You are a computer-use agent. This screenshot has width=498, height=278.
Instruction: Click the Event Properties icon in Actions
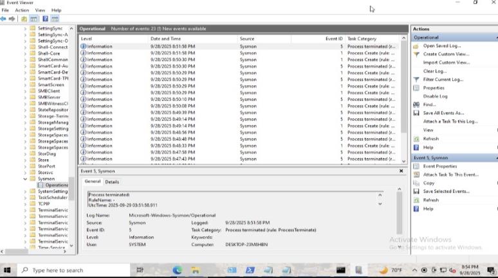[416, 166]
